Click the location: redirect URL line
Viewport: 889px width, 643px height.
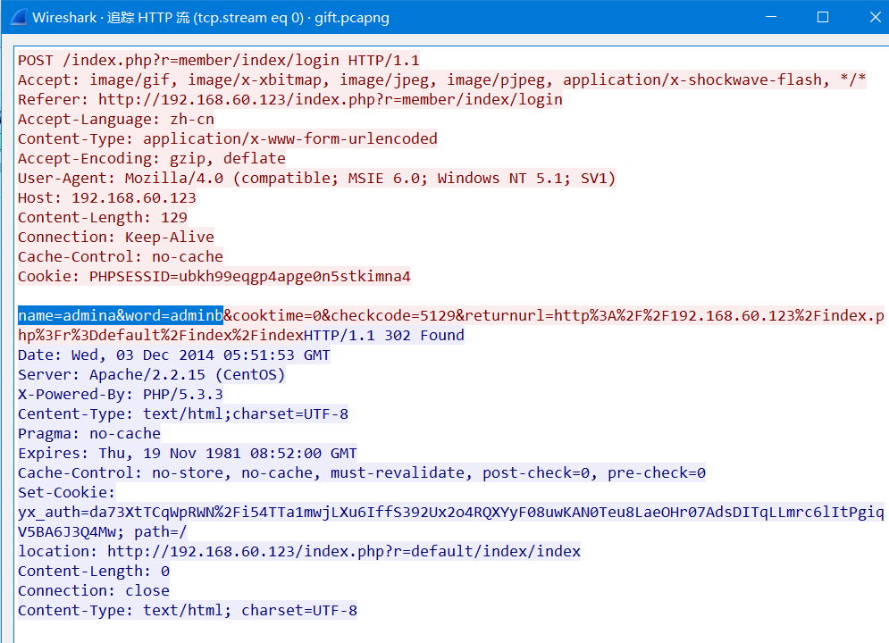tap(299, 551)
